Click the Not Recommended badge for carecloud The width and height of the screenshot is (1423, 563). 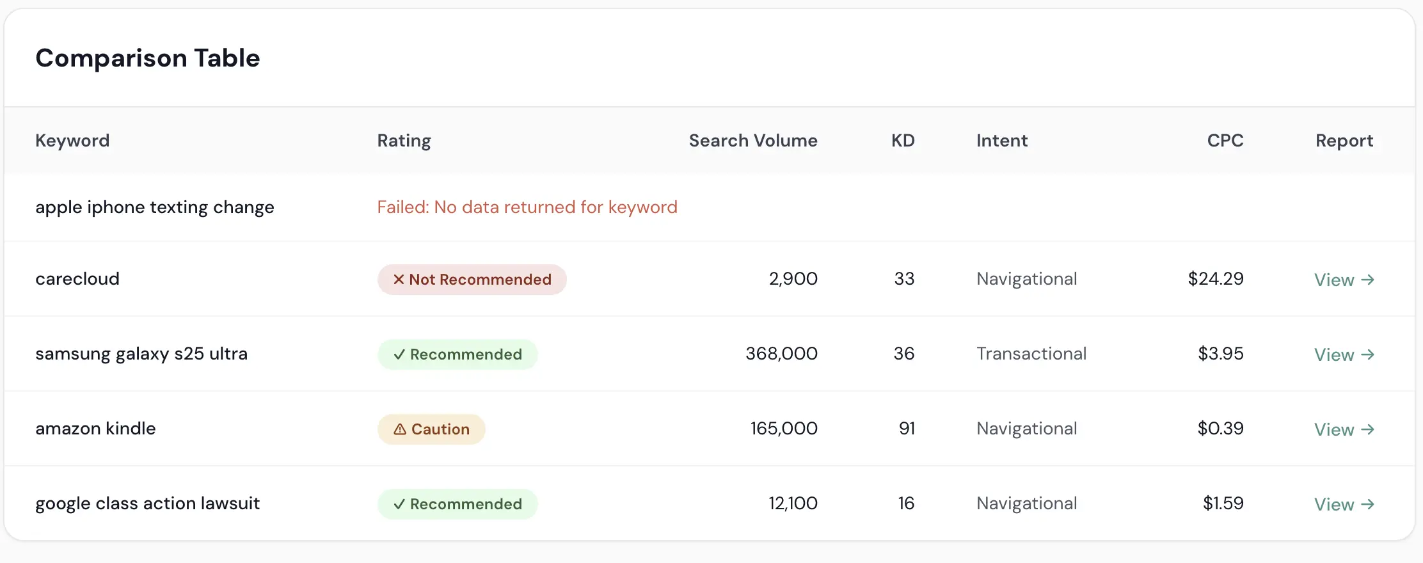[472, 280]
